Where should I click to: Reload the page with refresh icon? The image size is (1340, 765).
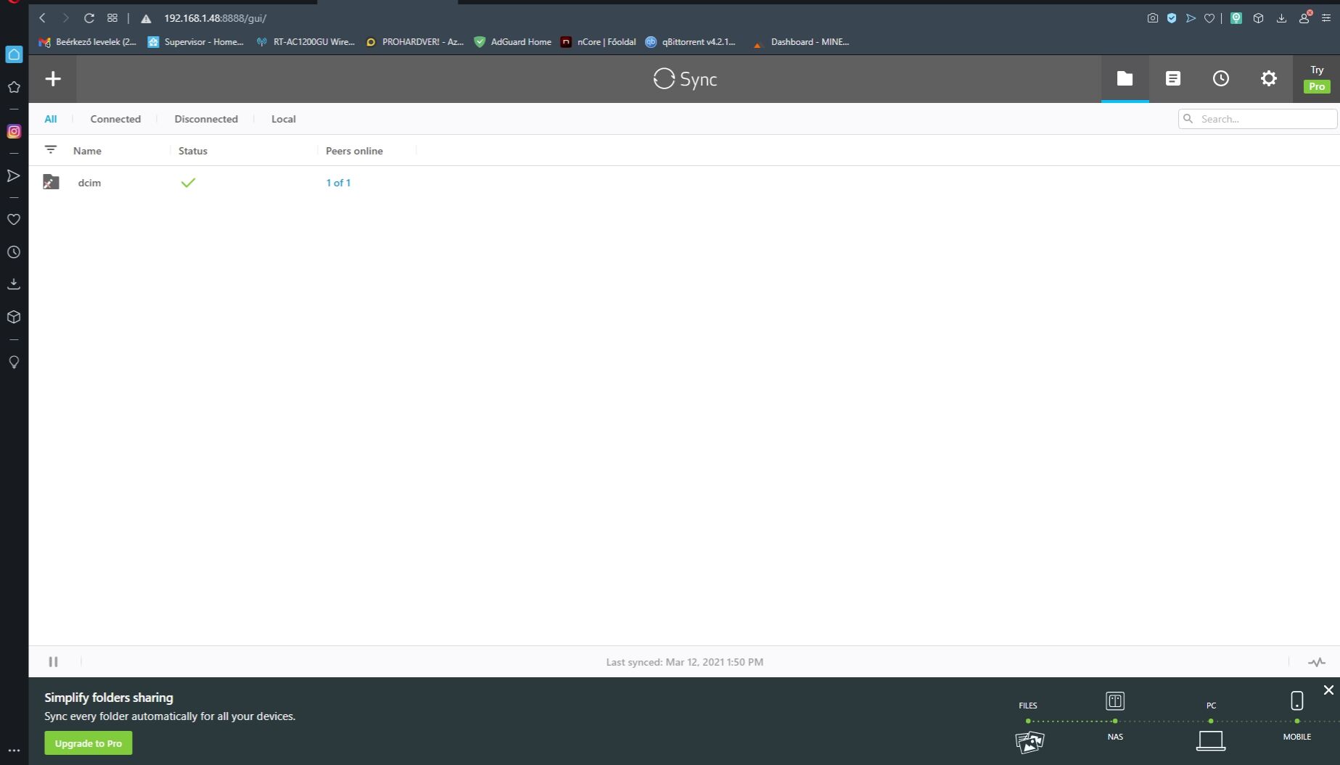(89, 18)
